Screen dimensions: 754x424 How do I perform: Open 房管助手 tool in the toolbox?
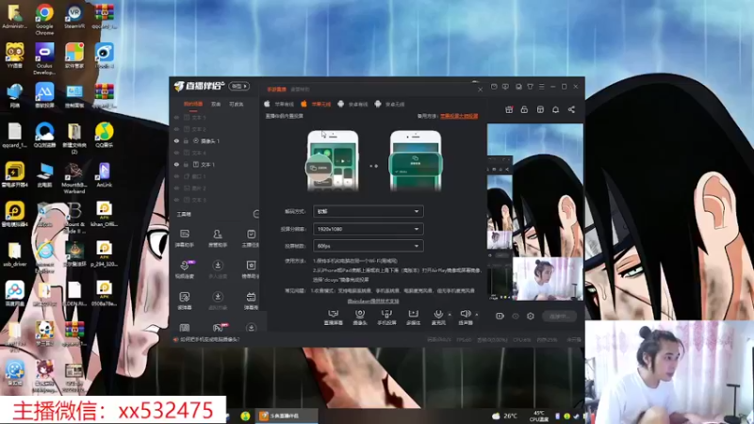[218, 238]
